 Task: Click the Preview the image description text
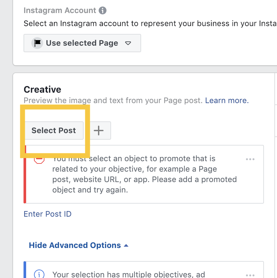pyautogui.click(x=113, y=100)
